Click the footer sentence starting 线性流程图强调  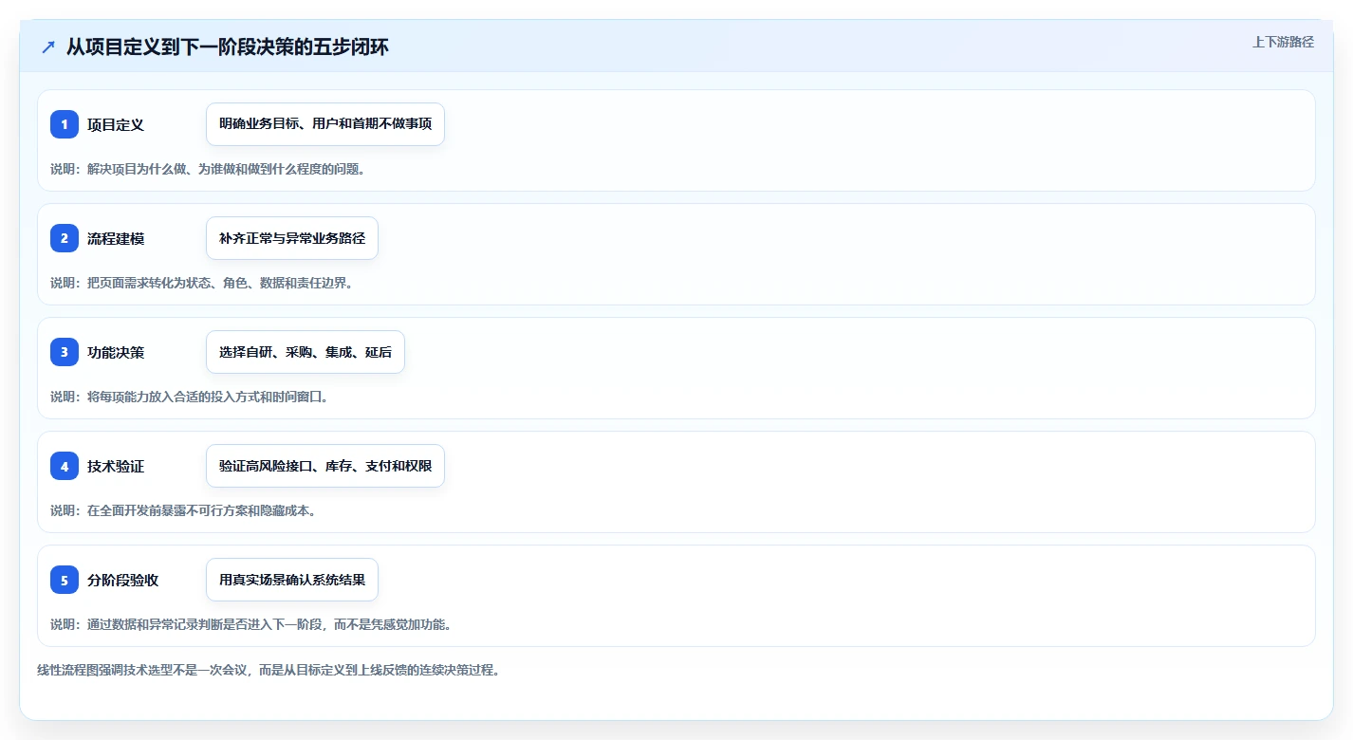[x=269, y=670]
